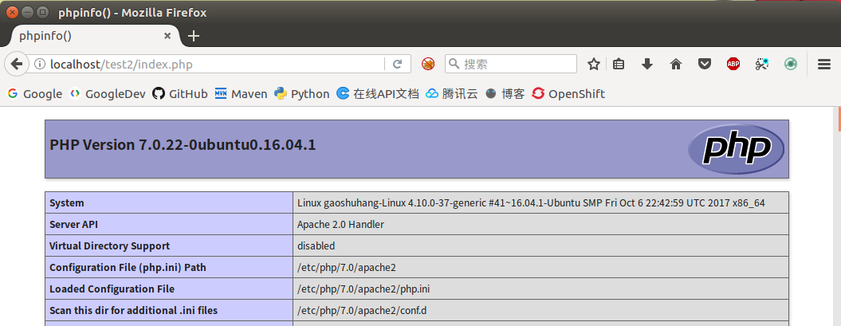Select the phpinfo() tab

80,36
